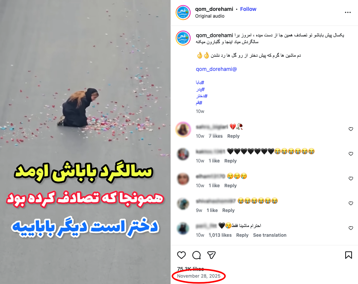Open qom_dorehami profile picture in header
This screenshot has height=284, width=358.
click(x=183, y=12)
